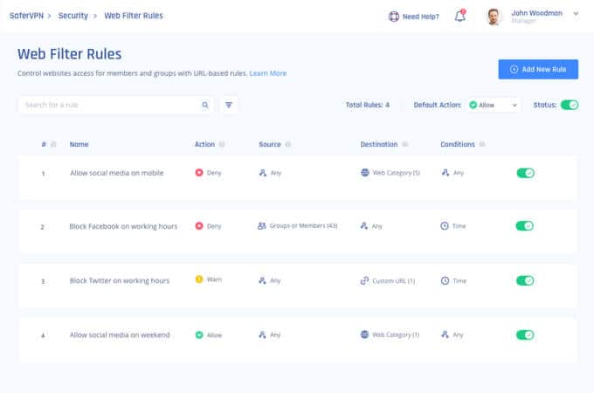
Task: Click the search magnifier icon
Action: click(205, 105)
